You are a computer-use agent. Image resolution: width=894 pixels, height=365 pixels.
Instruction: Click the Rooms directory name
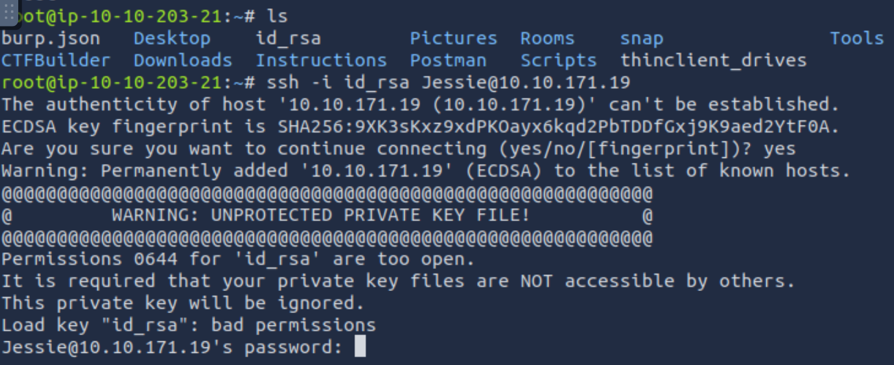547,38
